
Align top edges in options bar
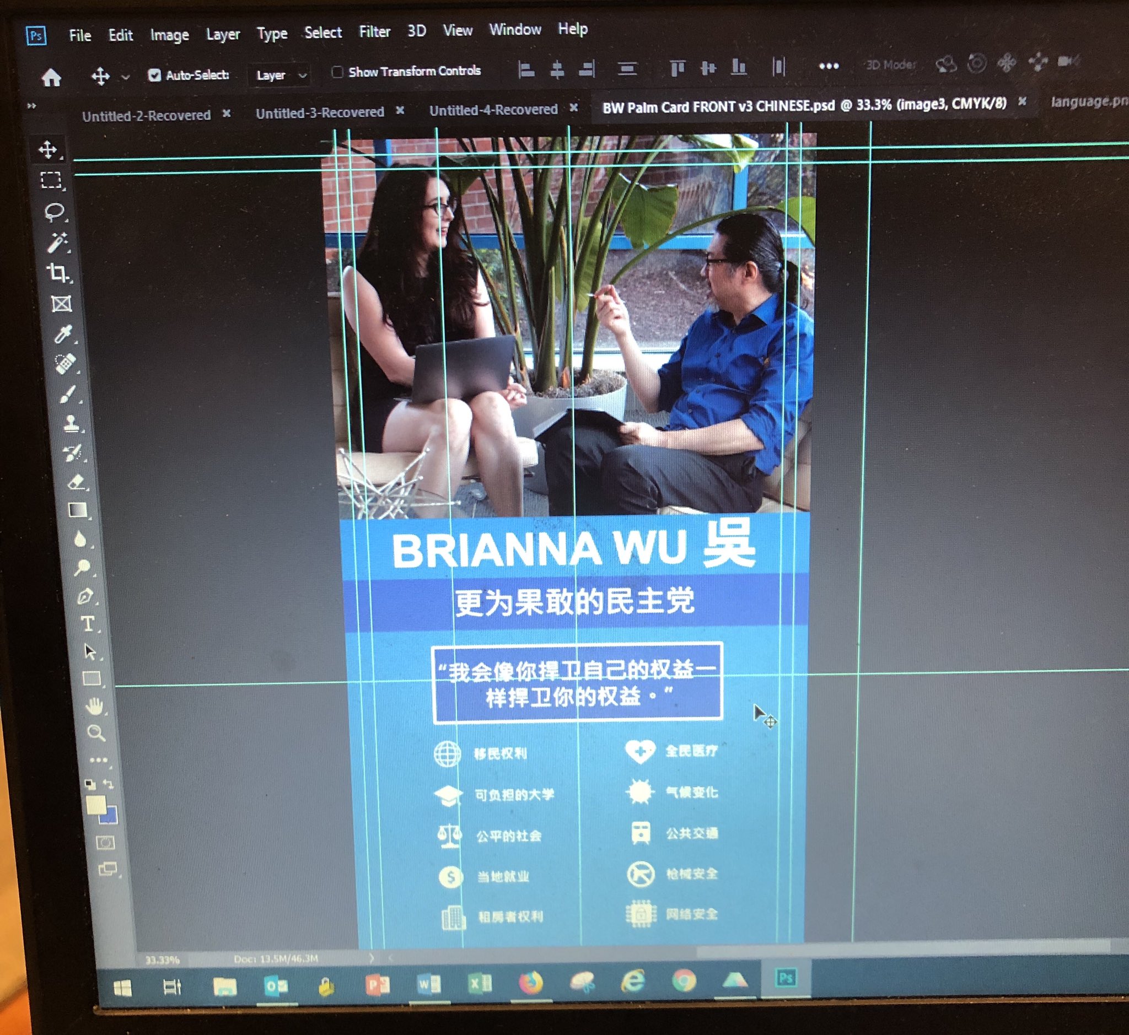[678, 68]
